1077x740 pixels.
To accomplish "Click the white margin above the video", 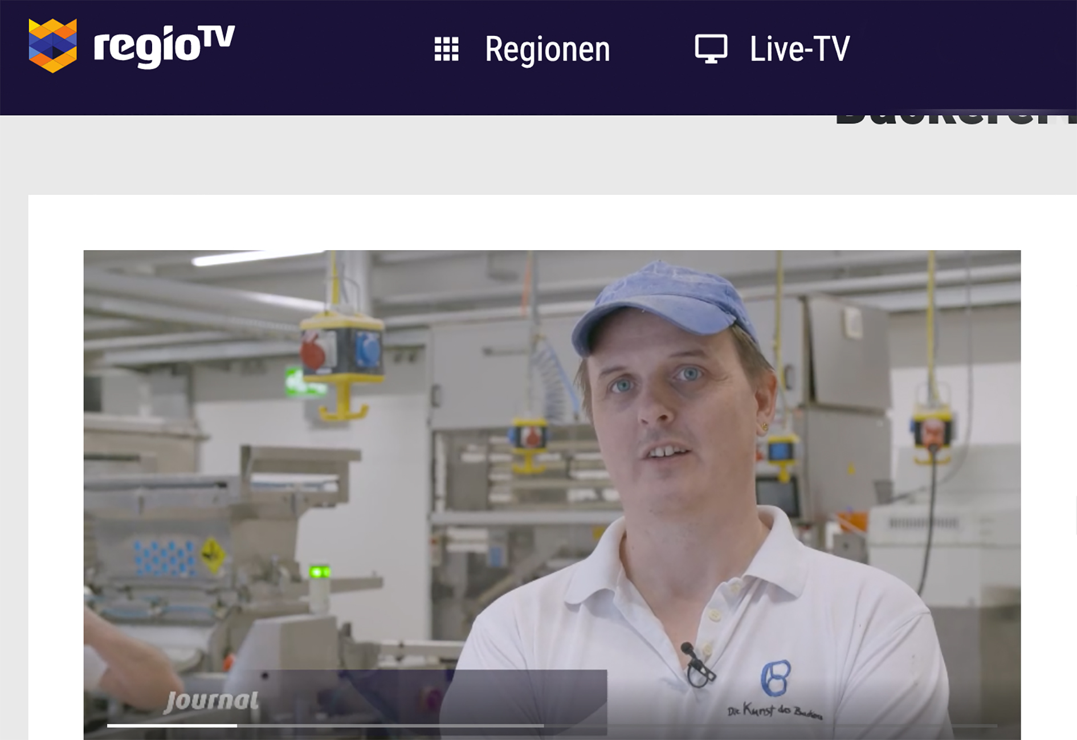I will [x=513, y=222].
